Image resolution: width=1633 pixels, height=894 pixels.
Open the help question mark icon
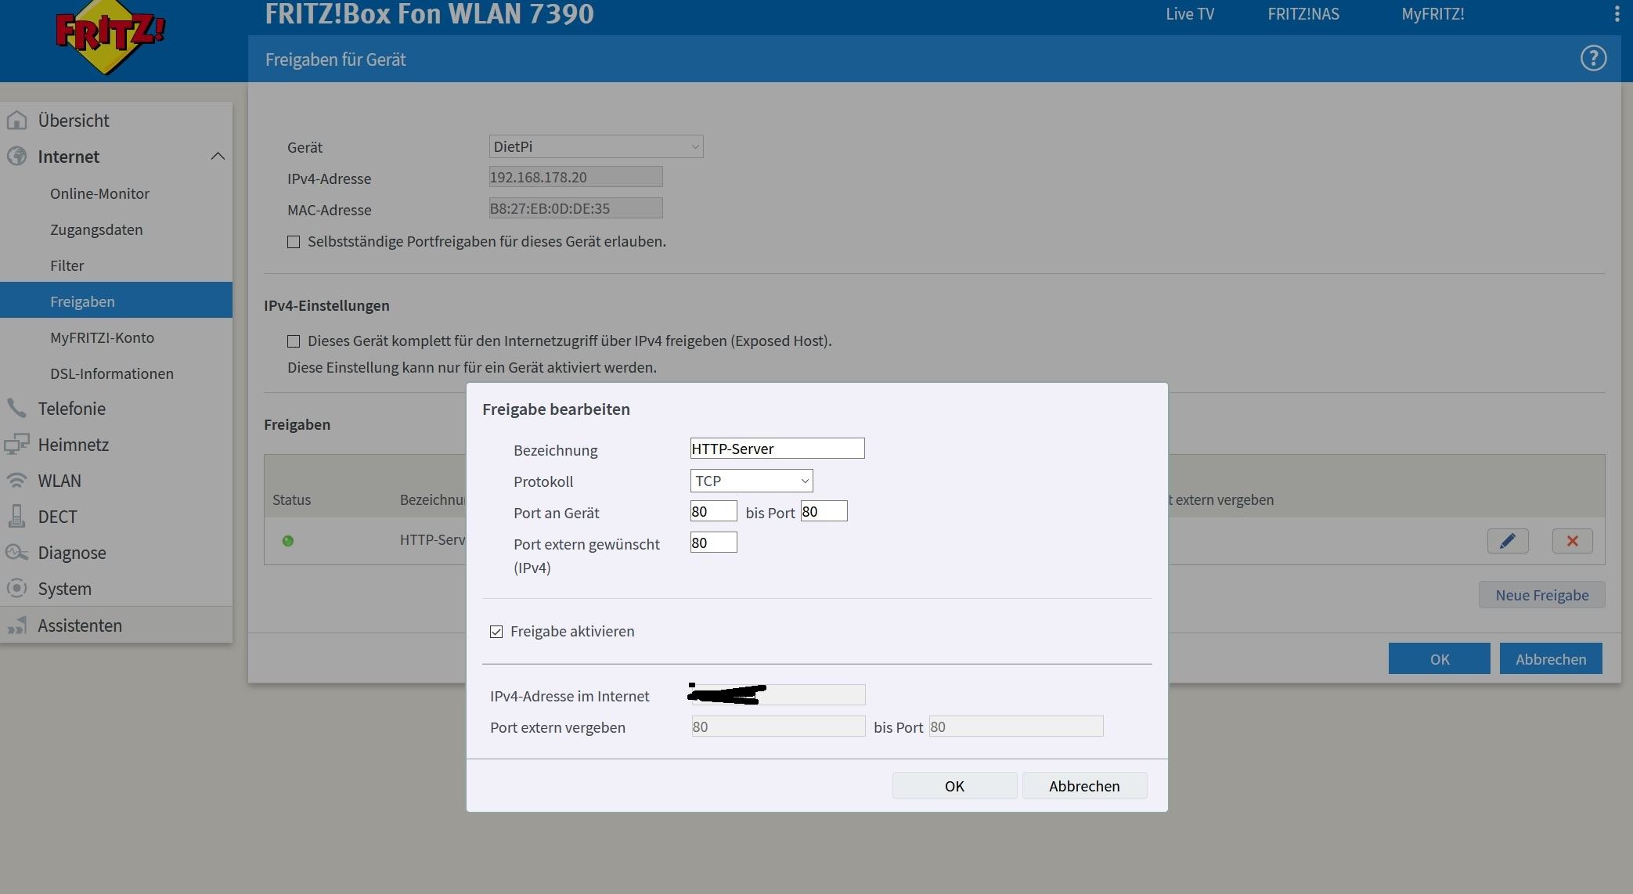coord(1592,59)
